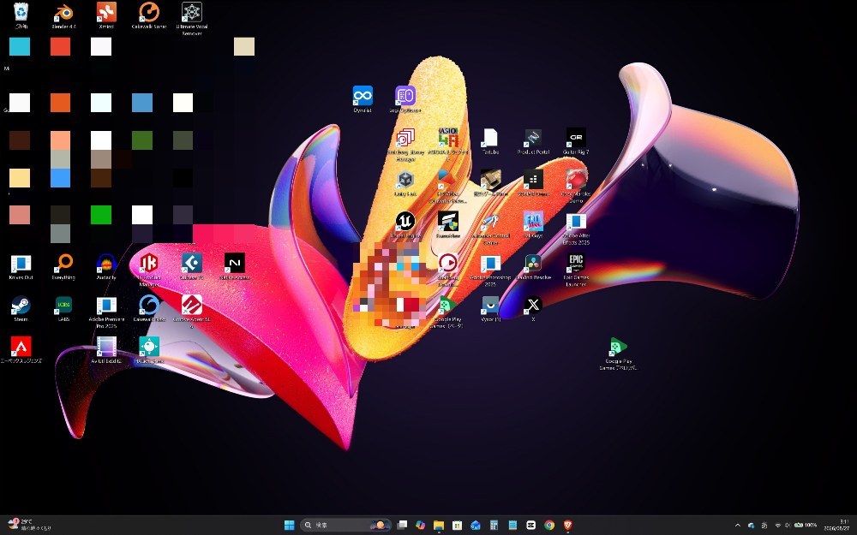The width and height of the screenshot is (857, 535).
Task: Select the Knives Out desktop shortcut
Action: [x=21, y=267]
